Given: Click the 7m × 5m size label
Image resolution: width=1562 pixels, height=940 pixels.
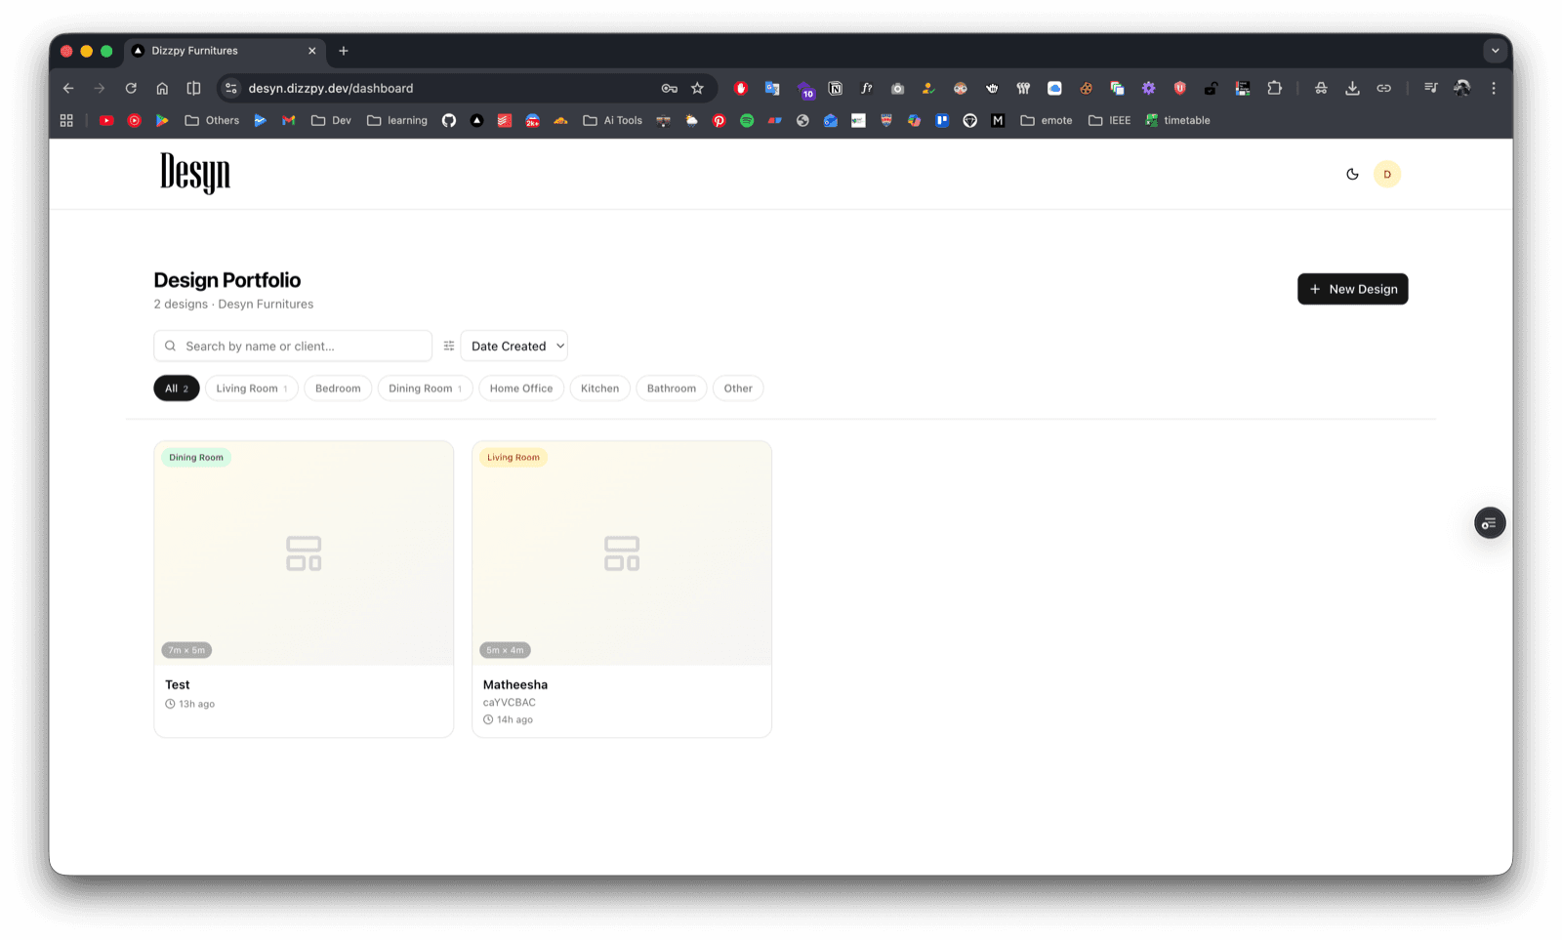Looking at the screenshot, I should [186, 650].
